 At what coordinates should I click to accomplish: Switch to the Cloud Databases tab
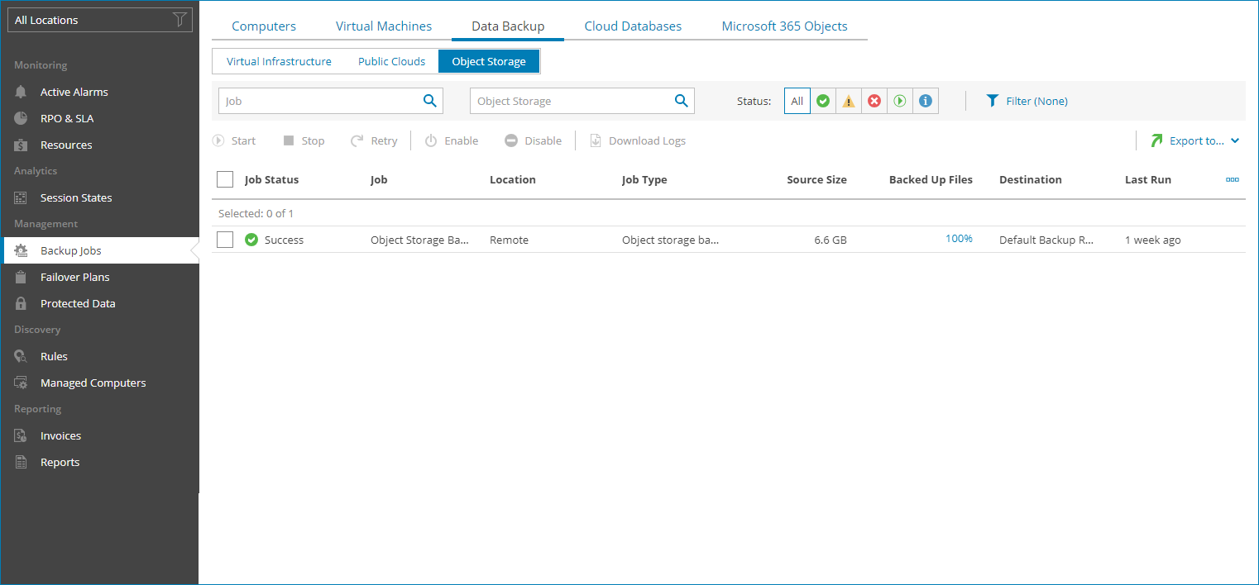(x=633, y=26)
